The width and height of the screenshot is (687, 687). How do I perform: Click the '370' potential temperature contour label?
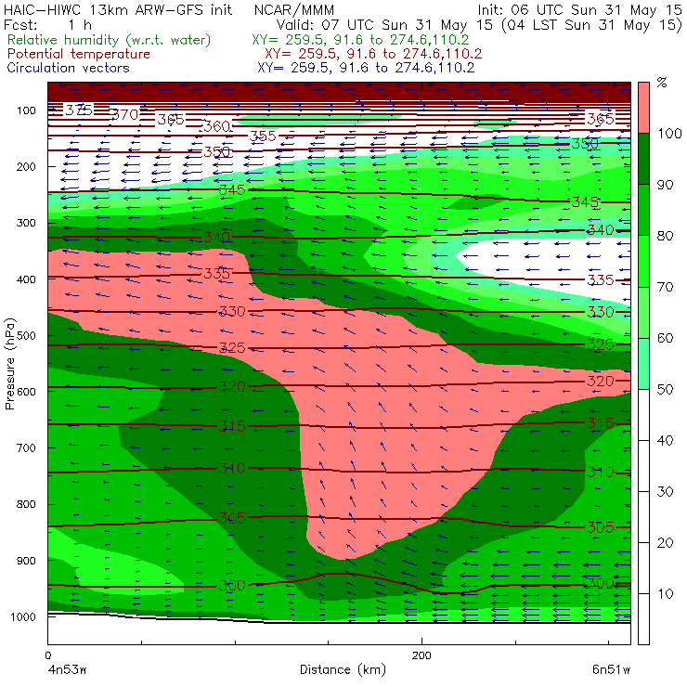point(125,114)
